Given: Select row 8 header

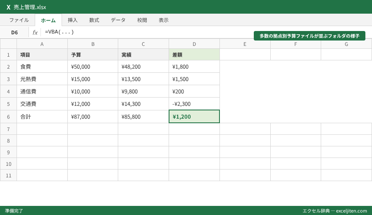Looking at the screenshot, I should [x=8, y=141].
